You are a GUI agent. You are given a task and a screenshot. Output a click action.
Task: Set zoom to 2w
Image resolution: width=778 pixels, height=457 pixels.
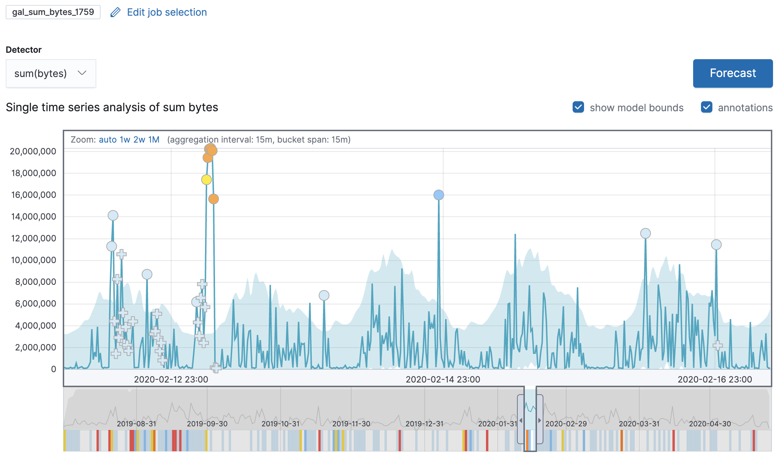coord(139,140)
